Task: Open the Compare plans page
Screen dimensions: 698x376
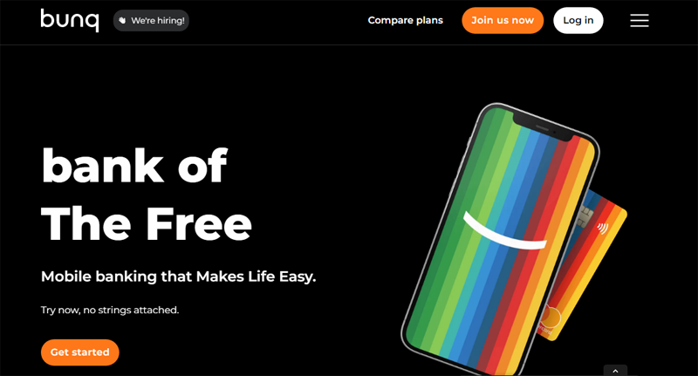Action: 405,20
